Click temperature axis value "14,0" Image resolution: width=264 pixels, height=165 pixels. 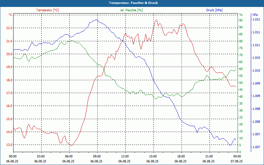(9, 132)
